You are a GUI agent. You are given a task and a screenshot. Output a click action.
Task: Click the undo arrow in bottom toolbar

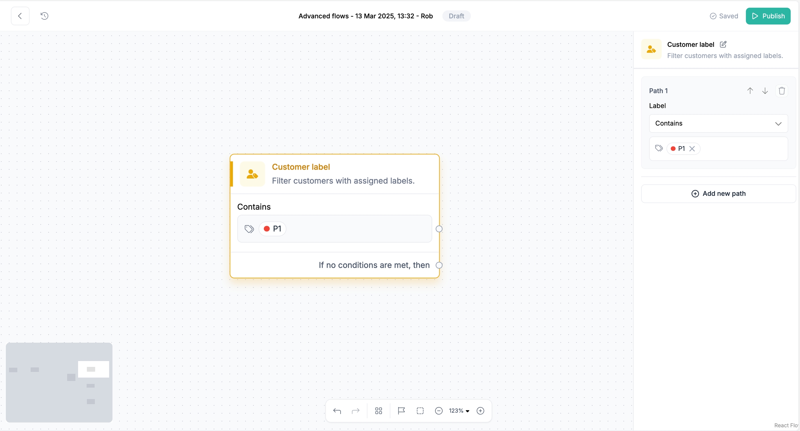(337, 411)
